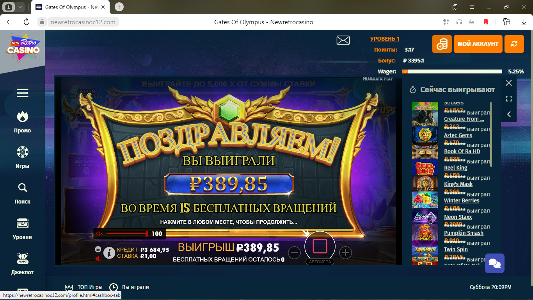Open Twin Spin game link
This screenshot has height=300, width=533.
click(456, 249)
